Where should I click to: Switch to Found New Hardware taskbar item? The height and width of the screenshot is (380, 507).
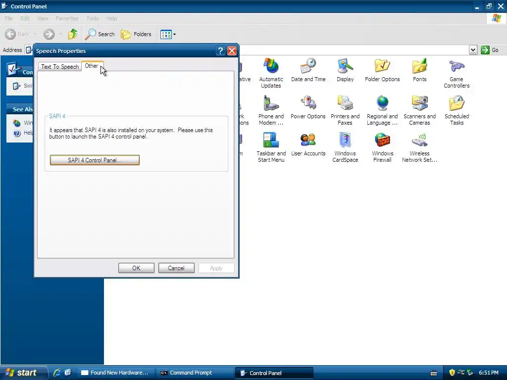click(x=115, y=373)
